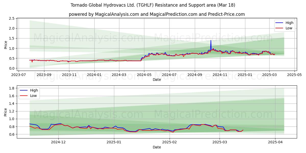
Task: Click the top chart 'Price' axis label
Action: [6, 44]
